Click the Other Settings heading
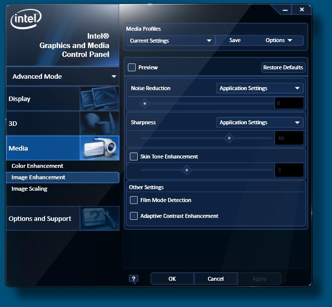This screenshot has width=332, height=307. (x=146, y=187)
